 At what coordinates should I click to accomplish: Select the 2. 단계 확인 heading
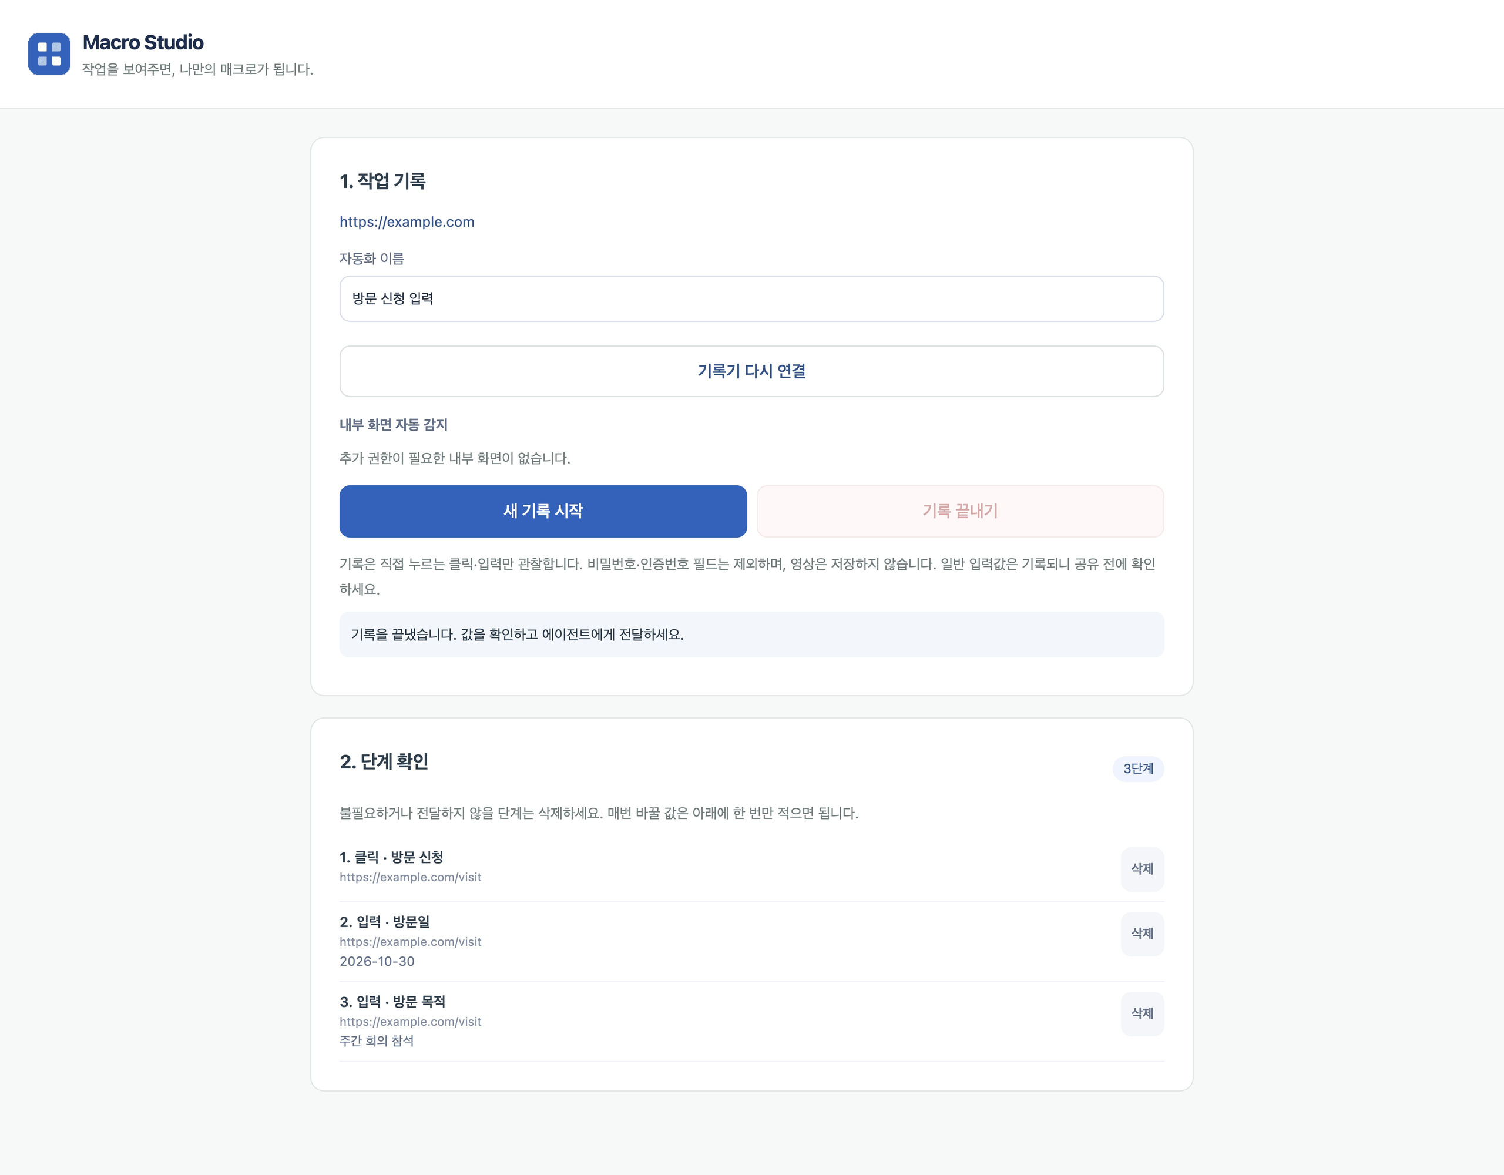[384, 762]
